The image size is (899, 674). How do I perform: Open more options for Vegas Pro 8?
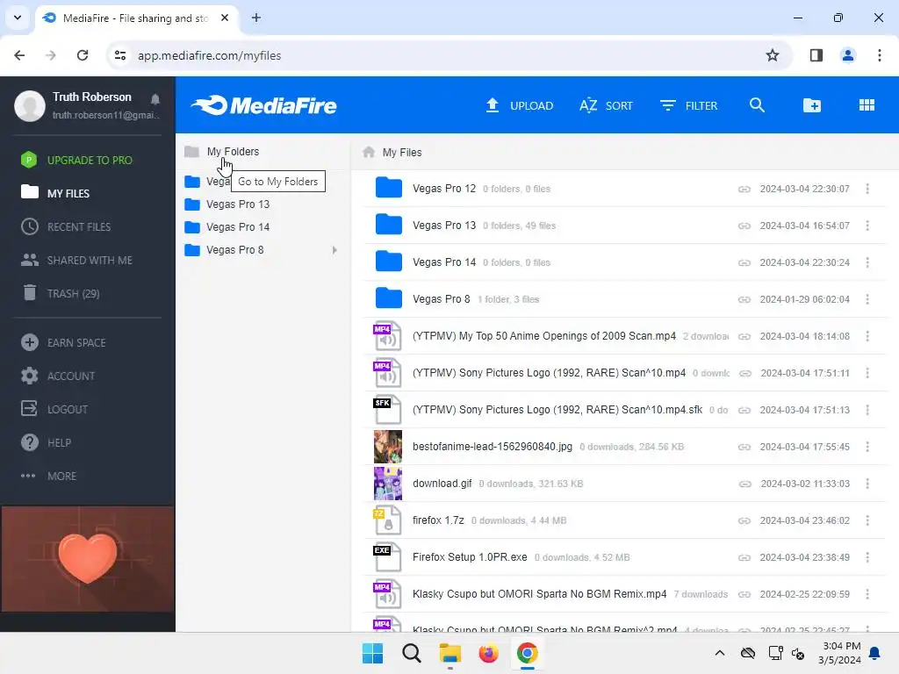click(867, 298)
